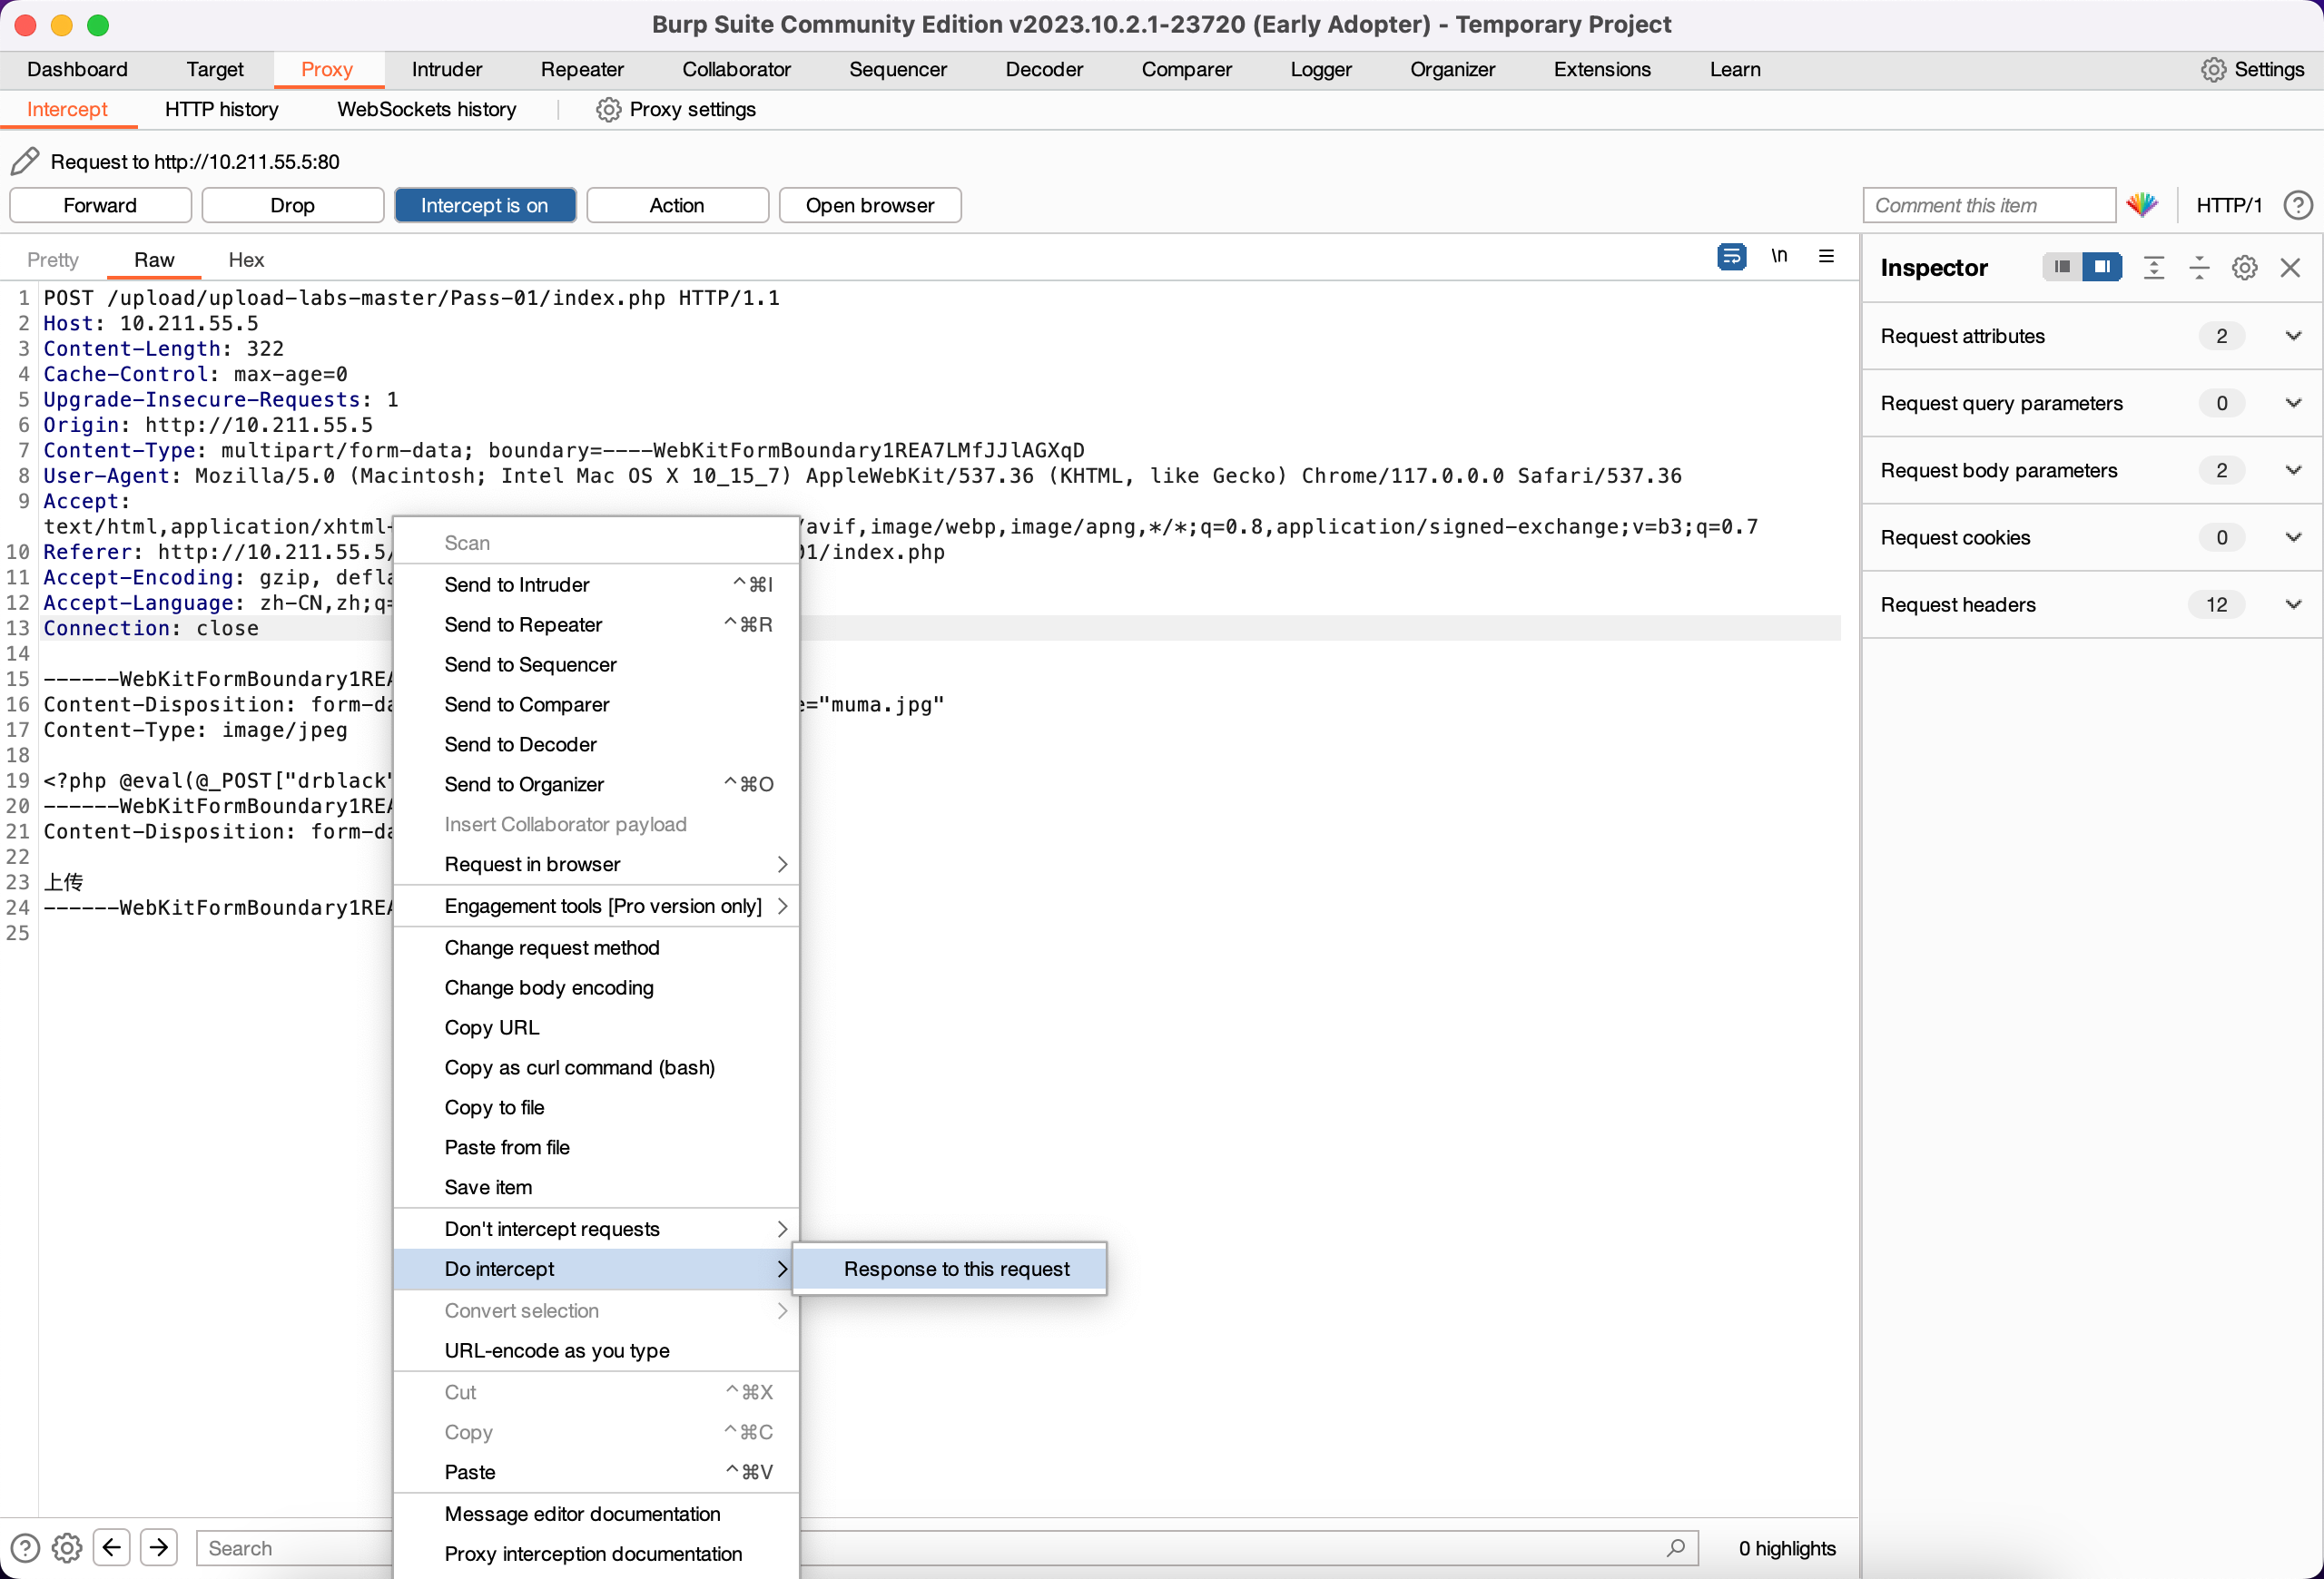The width and height of the screenshot is (2324, 1579).
Task: Switch the Inspector to single-column layout icon
Action: 2061,267
